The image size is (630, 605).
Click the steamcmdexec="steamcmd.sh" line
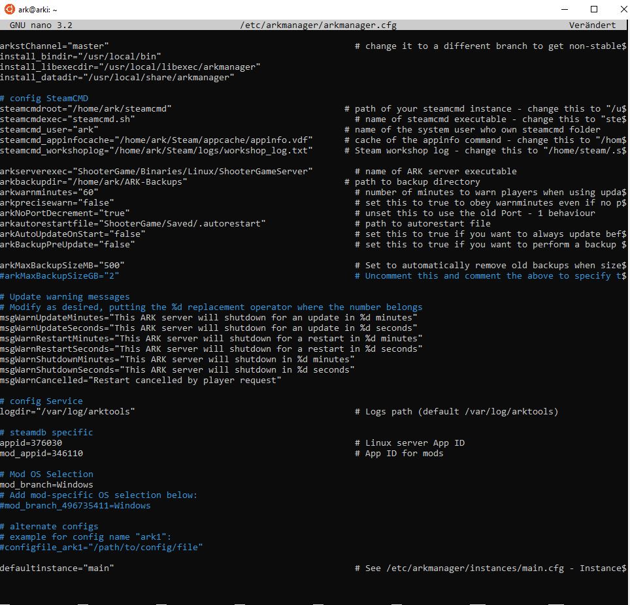67,119
